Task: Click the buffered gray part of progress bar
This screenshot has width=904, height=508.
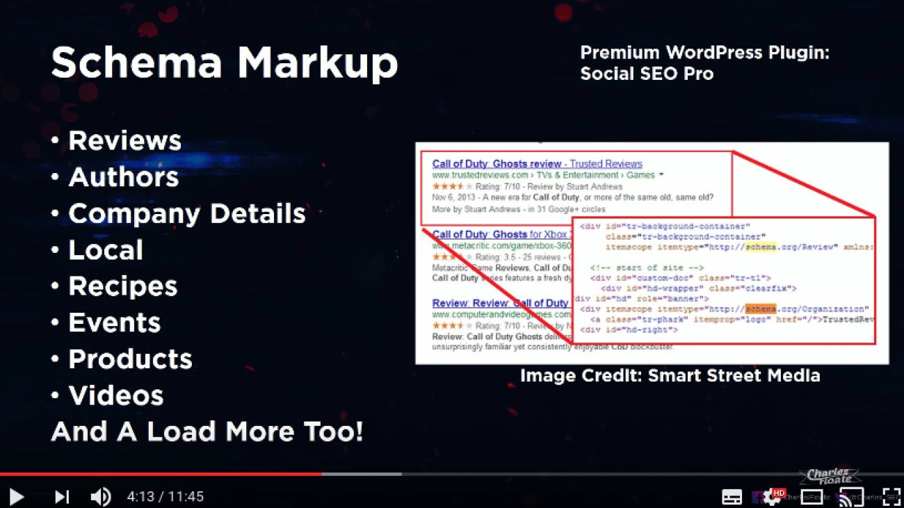Action: coord(362,475)
